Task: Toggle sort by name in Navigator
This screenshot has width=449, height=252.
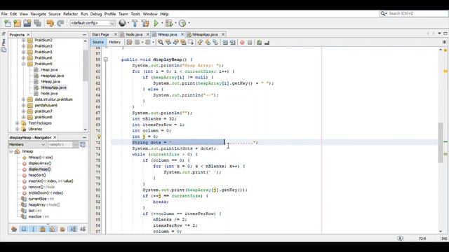Action: pos(73,229)
